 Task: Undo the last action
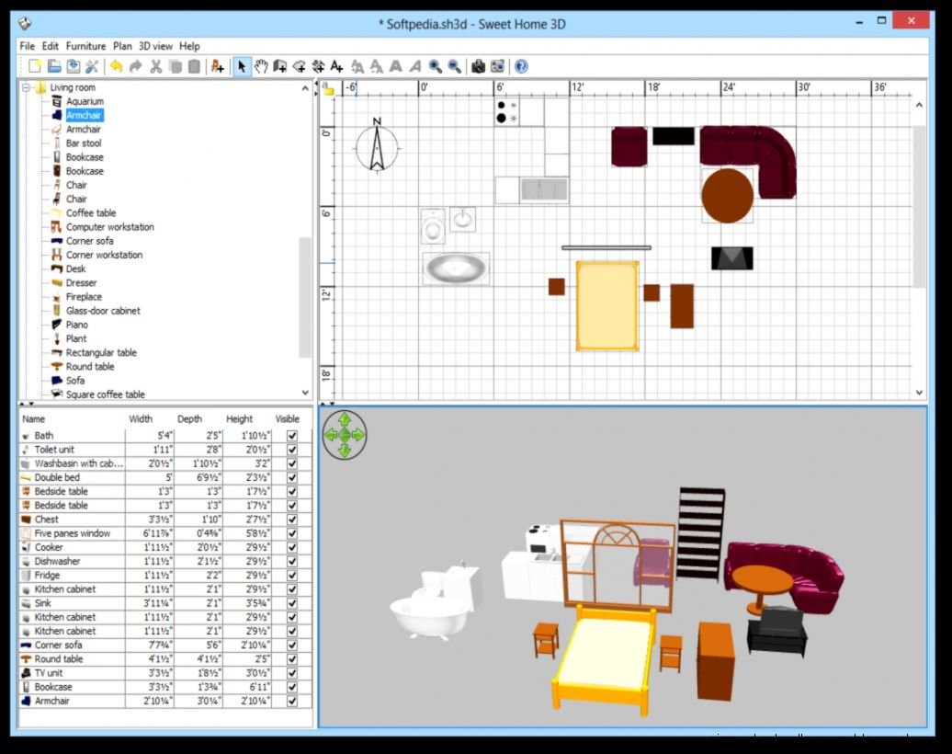pos(116,66)
